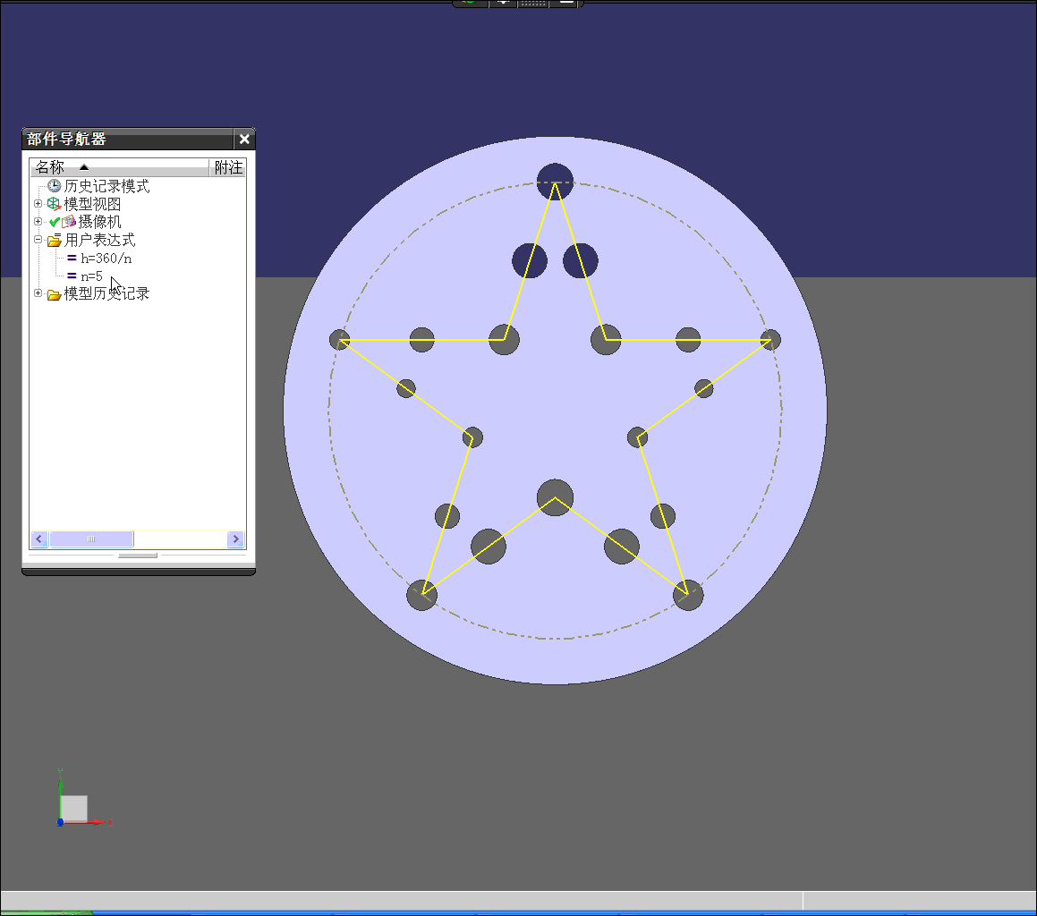Click the 附注 column header
1037x916 pixels.
(228, 167)
